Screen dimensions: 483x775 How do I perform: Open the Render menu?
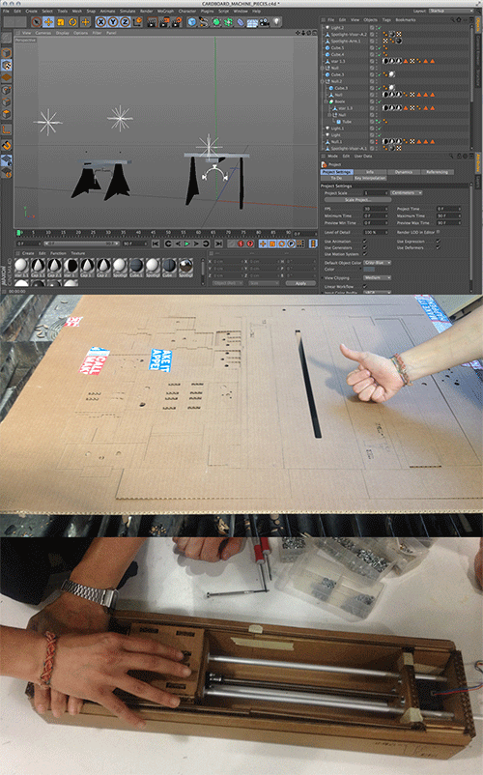point(147,11)
